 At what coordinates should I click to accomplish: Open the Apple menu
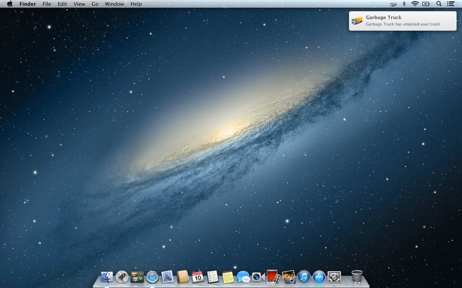point(10,4)
